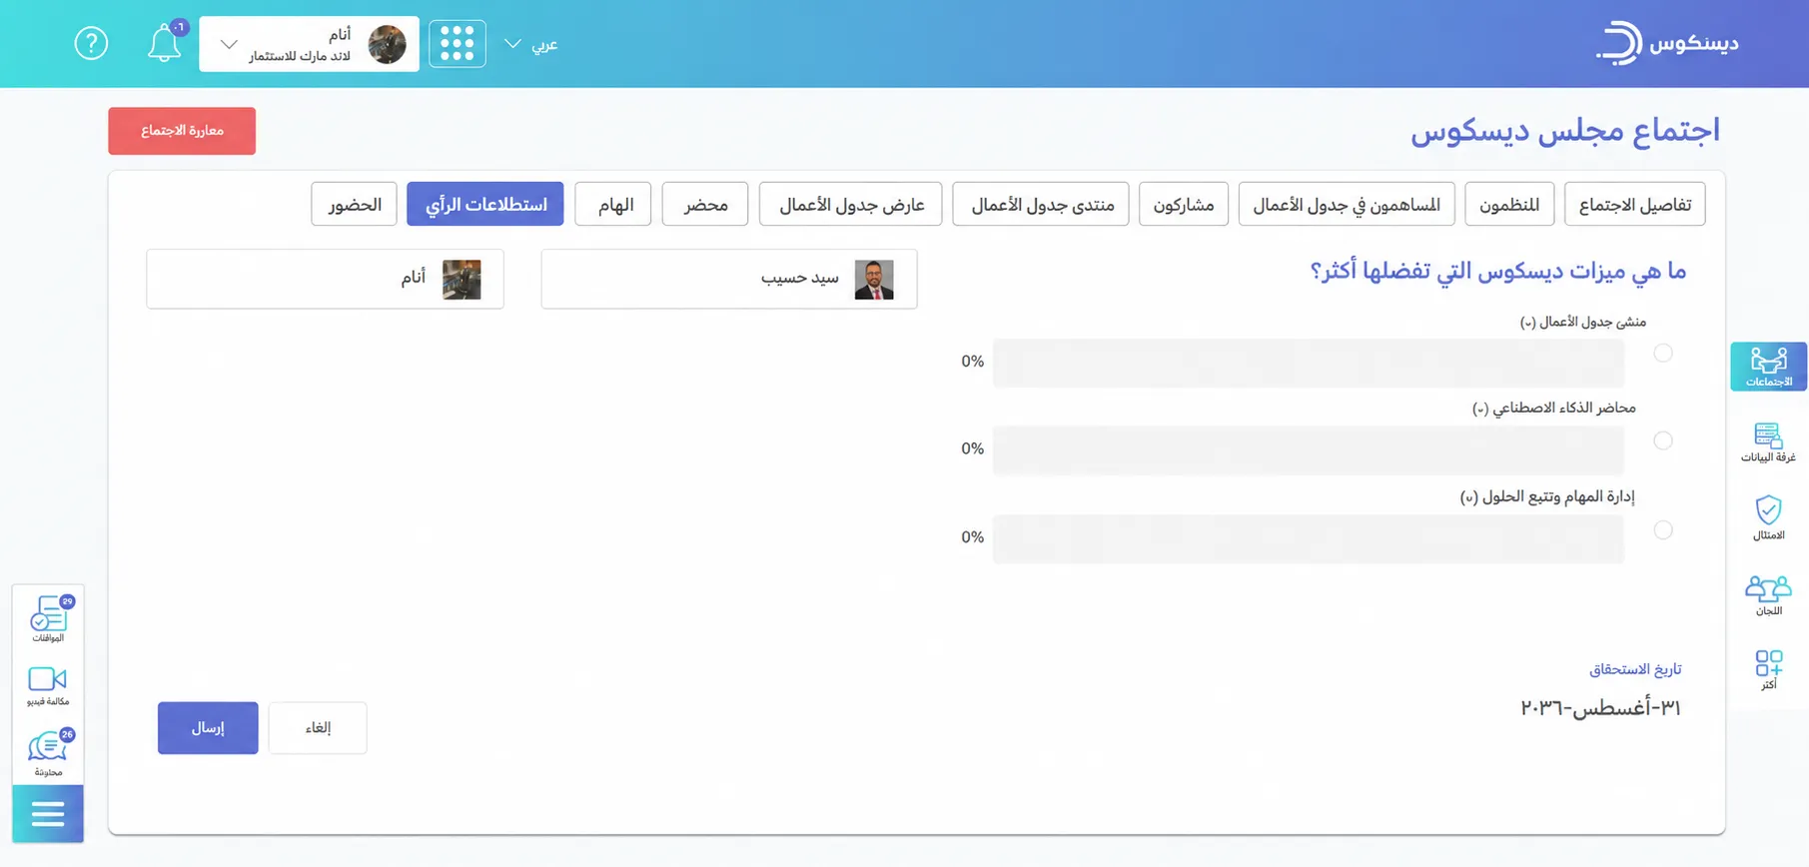
Task: Open the help question mark icon
Action: 91,43
